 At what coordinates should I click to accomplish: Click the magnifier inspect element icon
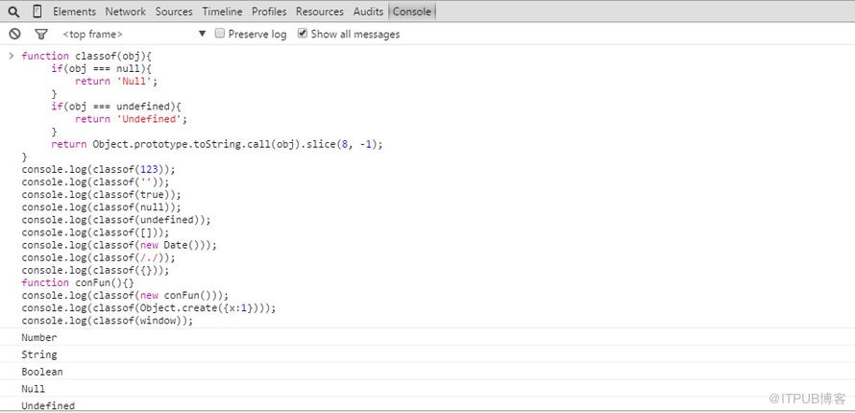click(14, 12)
